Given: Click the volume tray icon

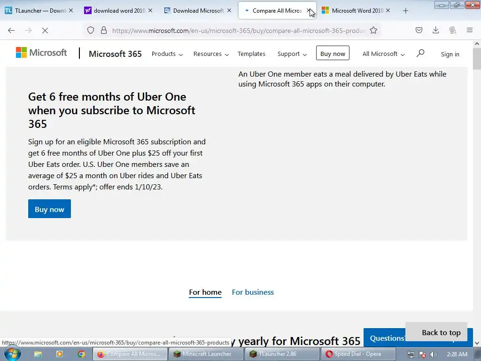Looking at the screenshot, I should (434, 354).
